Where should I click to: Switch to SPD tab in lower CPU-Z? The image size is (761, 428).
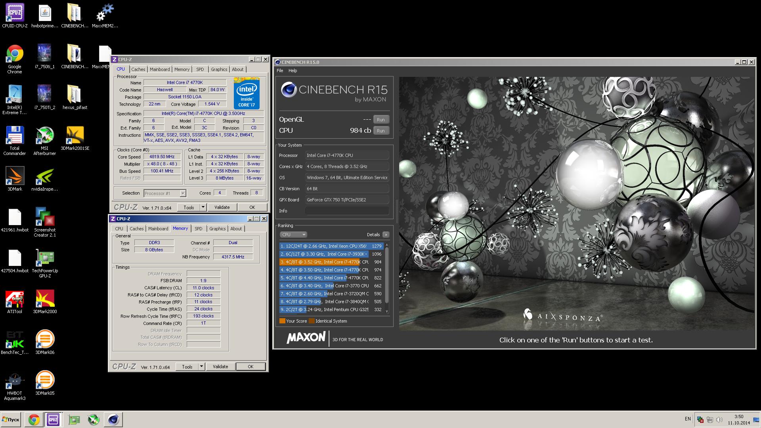click(198, 229)
